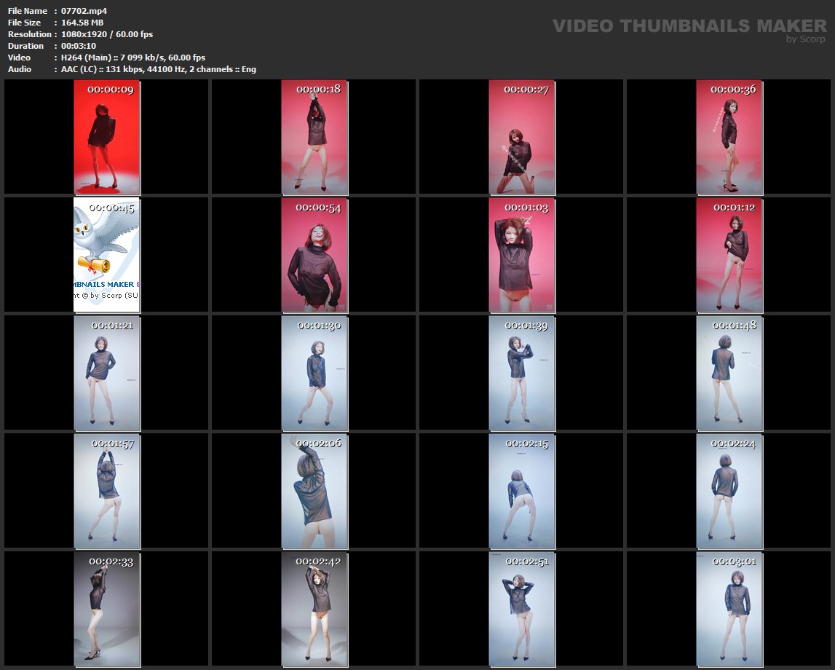Select the thumbnail stamped 00:02:33
This screenshot has height=670, width=835.
click(x=107, y=610)
